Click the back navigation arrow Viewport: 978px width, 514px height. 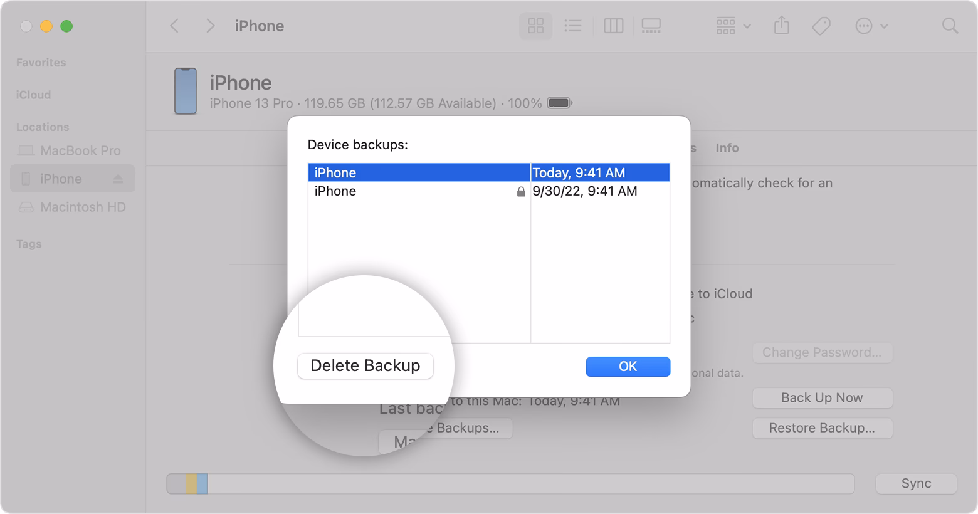pos(174,26)
